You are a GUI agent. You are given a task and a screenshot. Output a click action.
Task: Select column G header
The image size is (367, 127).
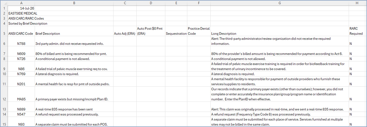(280, 3)
